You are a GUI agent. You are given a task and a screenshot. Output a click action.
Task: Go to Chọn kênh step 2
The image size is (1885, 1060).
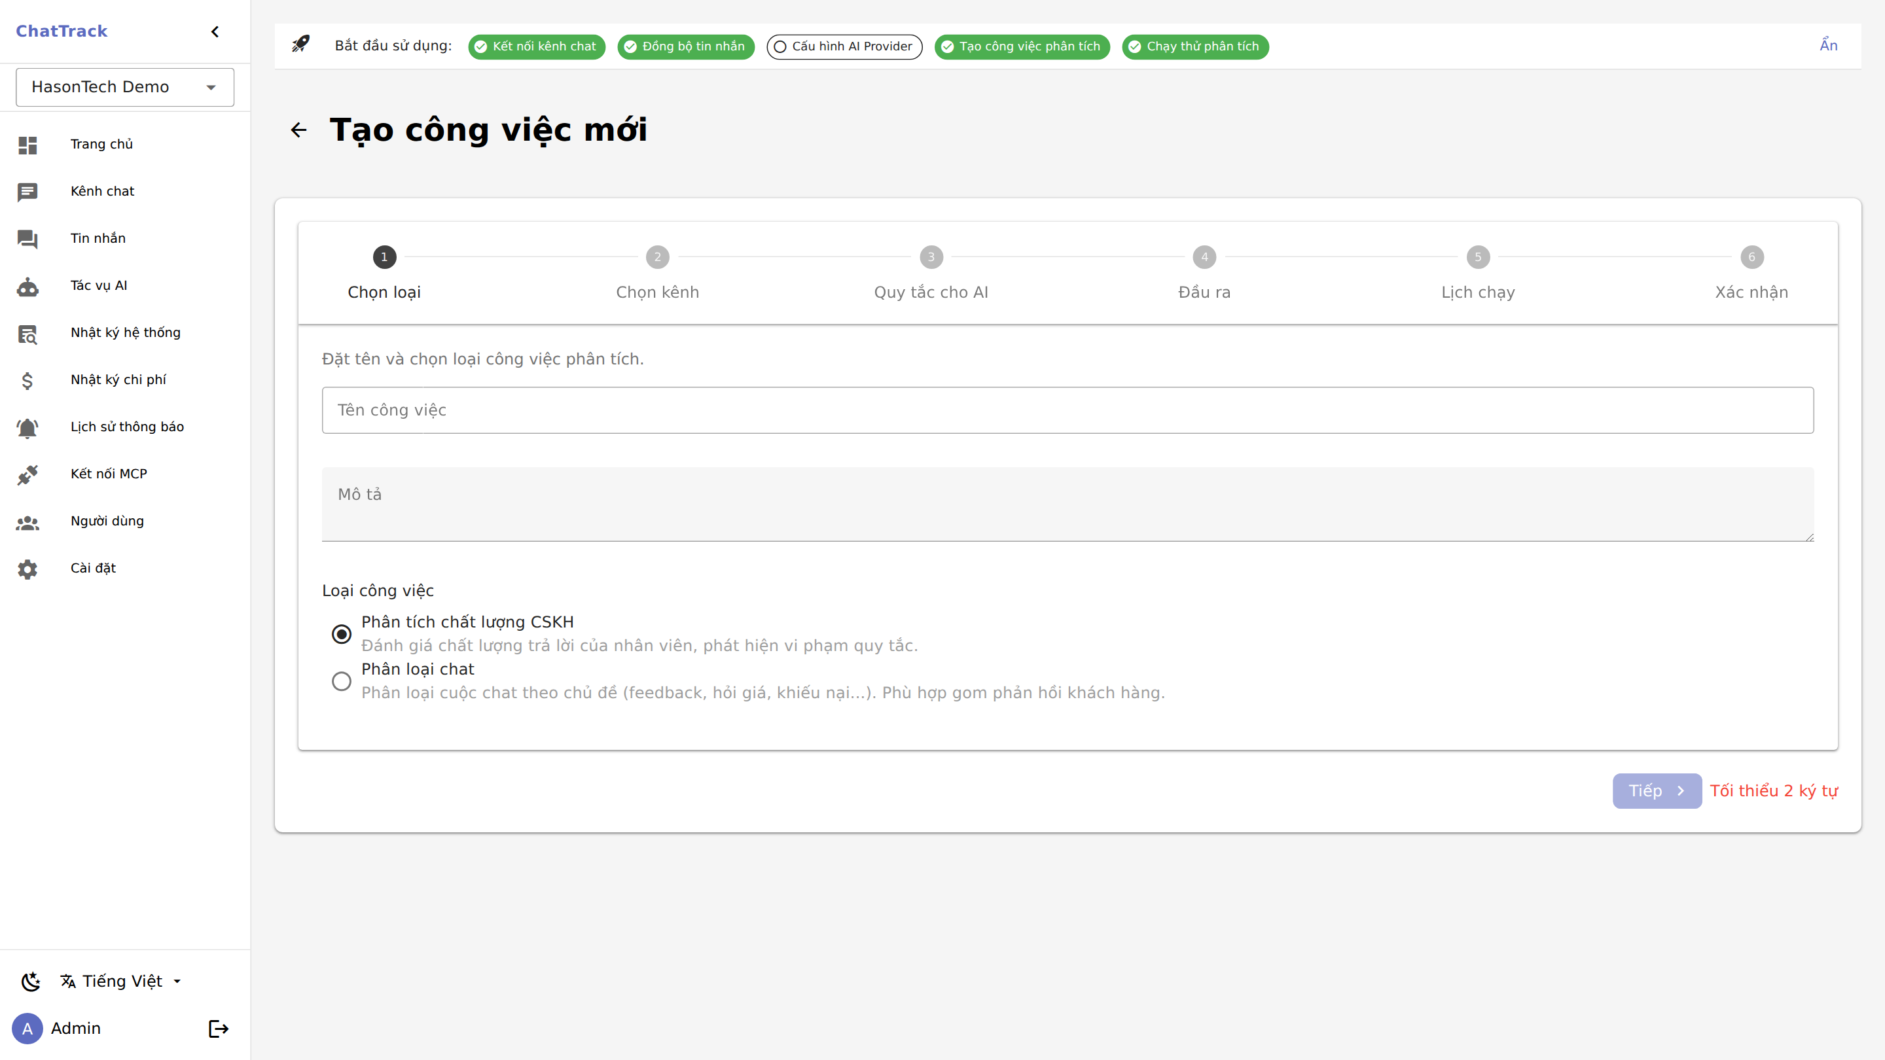coord(657,258)
